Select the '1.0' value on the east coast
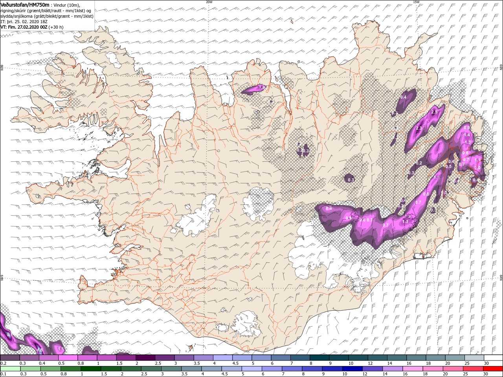 pos(478,168)
